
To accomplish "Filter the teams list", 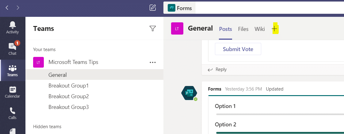I will tap(152, 28).
